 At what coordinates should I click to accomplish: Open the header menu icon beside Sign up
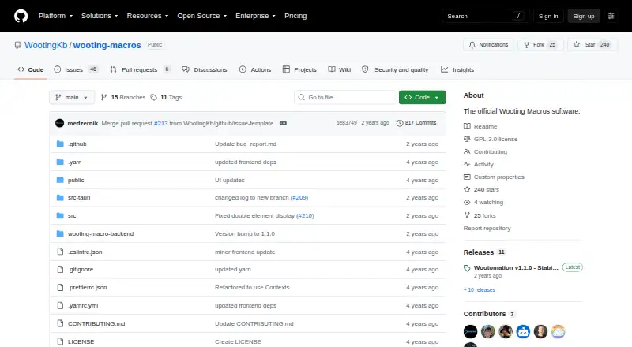tap(611, 16)
